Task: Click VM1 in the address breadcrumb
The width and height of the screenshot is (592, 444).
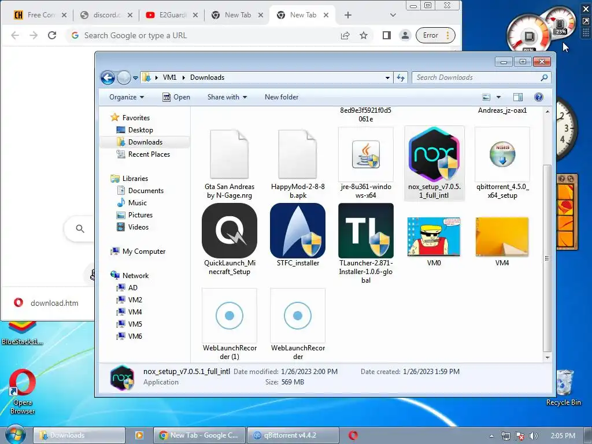Action: 169,77
